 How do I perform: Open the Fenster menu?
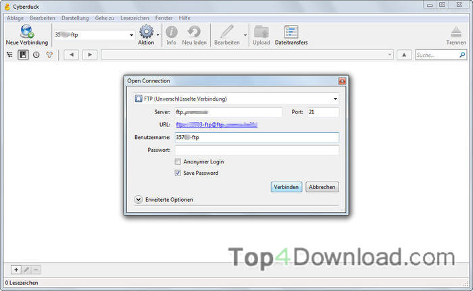click(x=164, y=18)
